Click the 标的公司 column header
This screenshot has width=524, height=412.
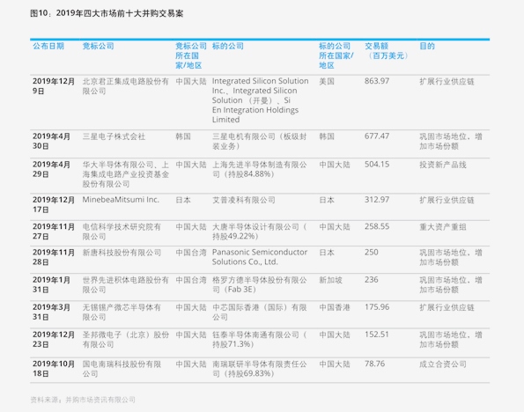coord(228,46)
